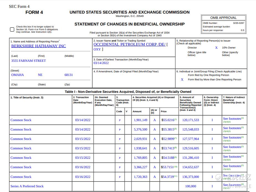Image resolution: width=256 pixels, height=192 pixels.
Task: Check the no longer subject to Section 16 box
Action: 12,29
